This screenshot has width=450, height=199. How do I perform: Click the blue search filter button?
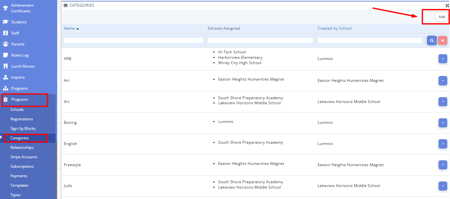pyautogui.click(x=432, y=40)
